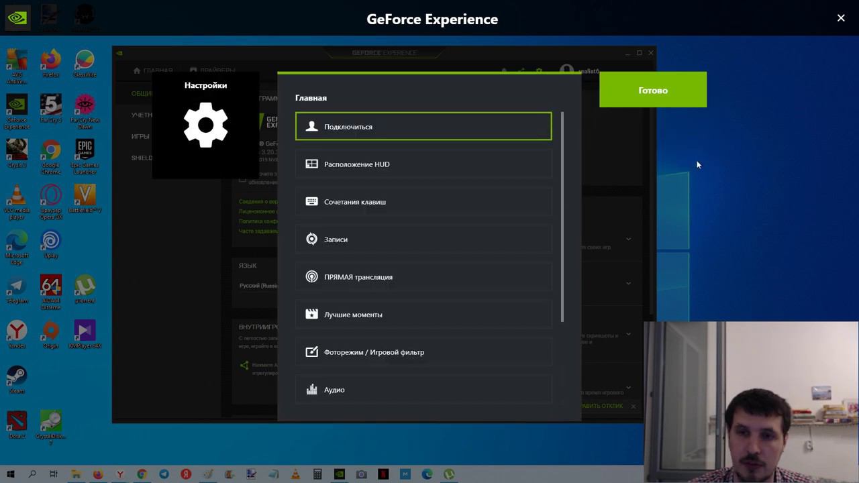This screenshot has width=859, height=483.
Task: Open VLC media player desktop shortcut
Action: pos(17,202)
